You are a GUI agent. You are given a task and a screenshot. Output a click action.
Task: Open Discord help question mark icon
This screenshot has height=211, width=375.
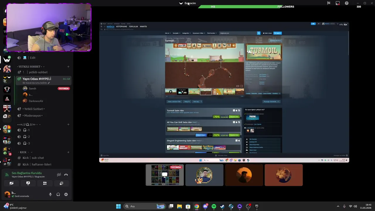(x=347, y=3)
